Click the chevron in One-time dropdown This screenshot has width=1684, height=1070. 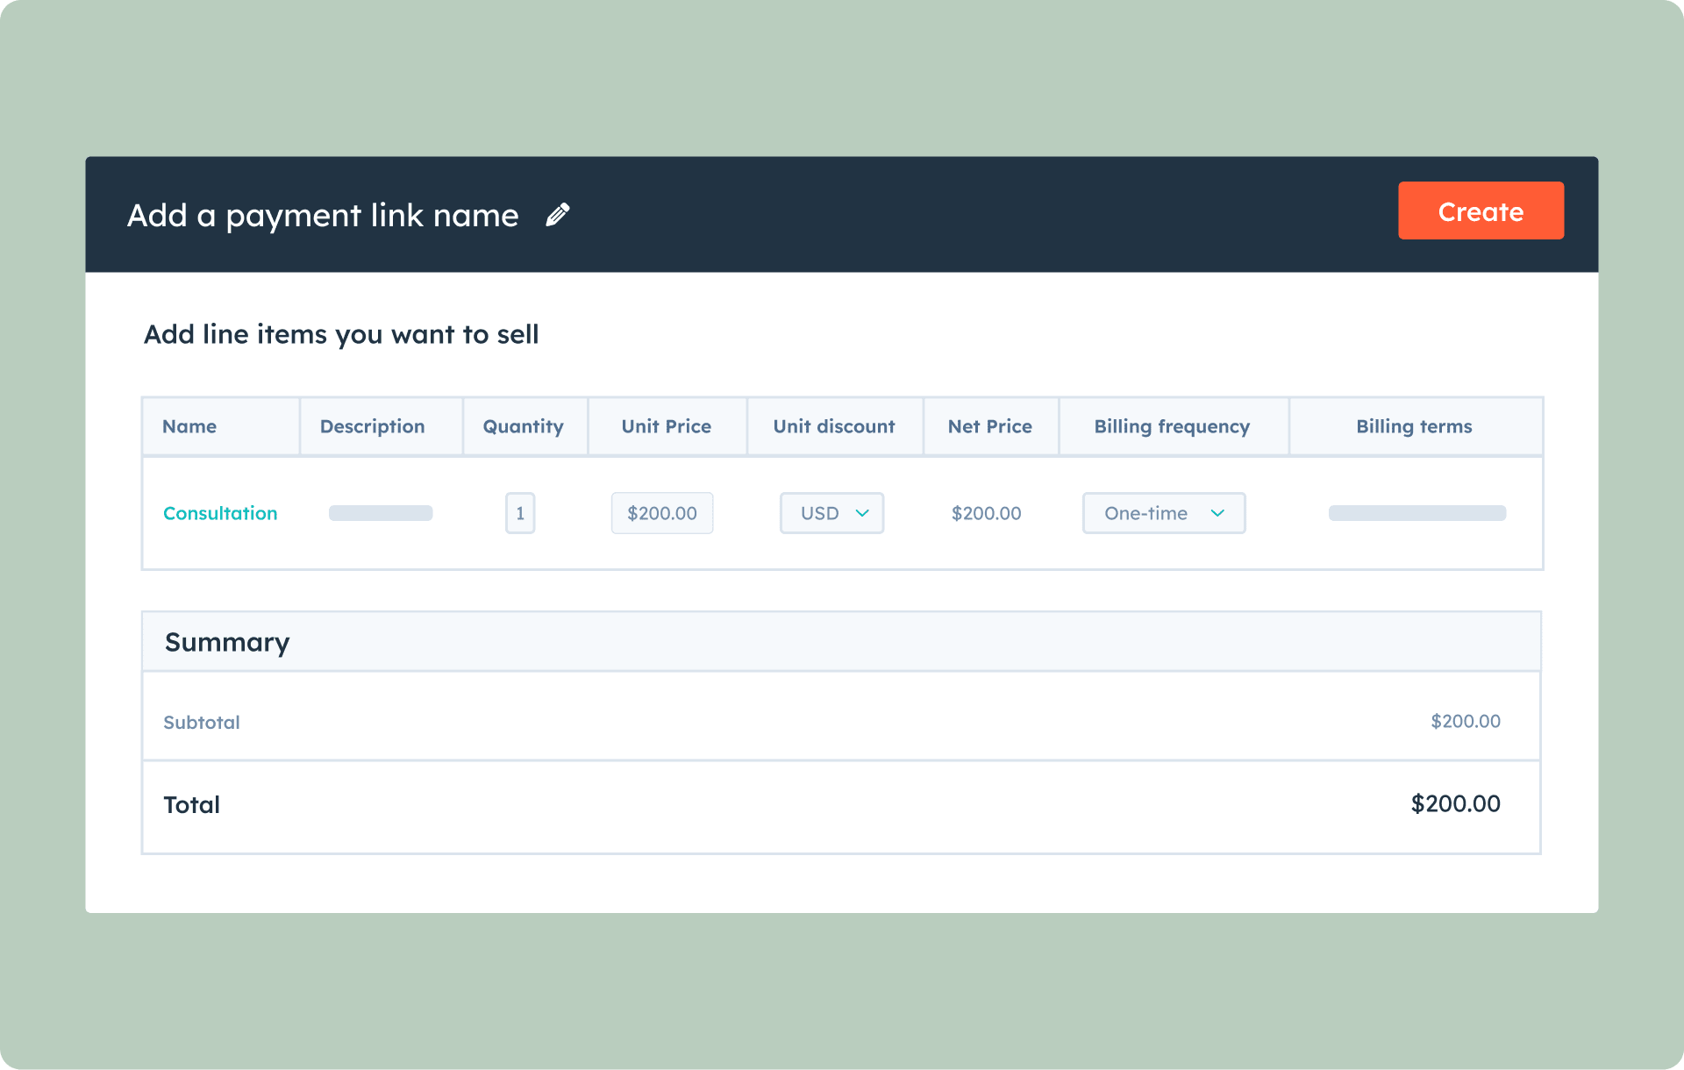tap(1217, 513)
